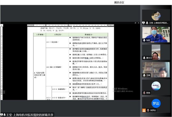Click the mic icon in the screen-share label
Screen dimensions: 172x117
tap(4, 115)
